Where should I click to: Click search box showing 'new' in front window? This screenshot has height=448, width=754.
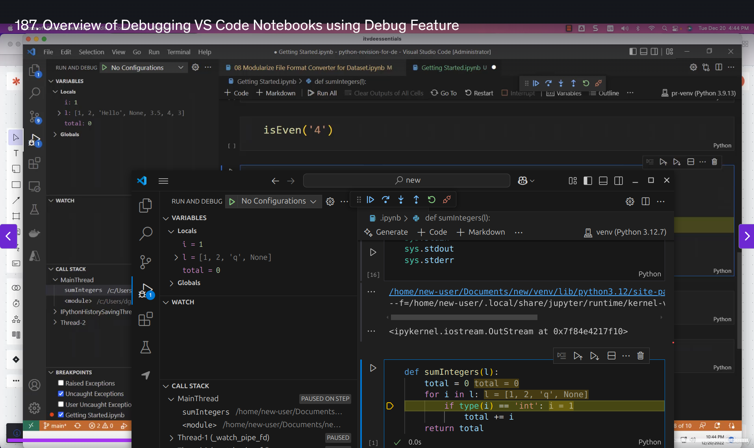[x=407, y=180]
